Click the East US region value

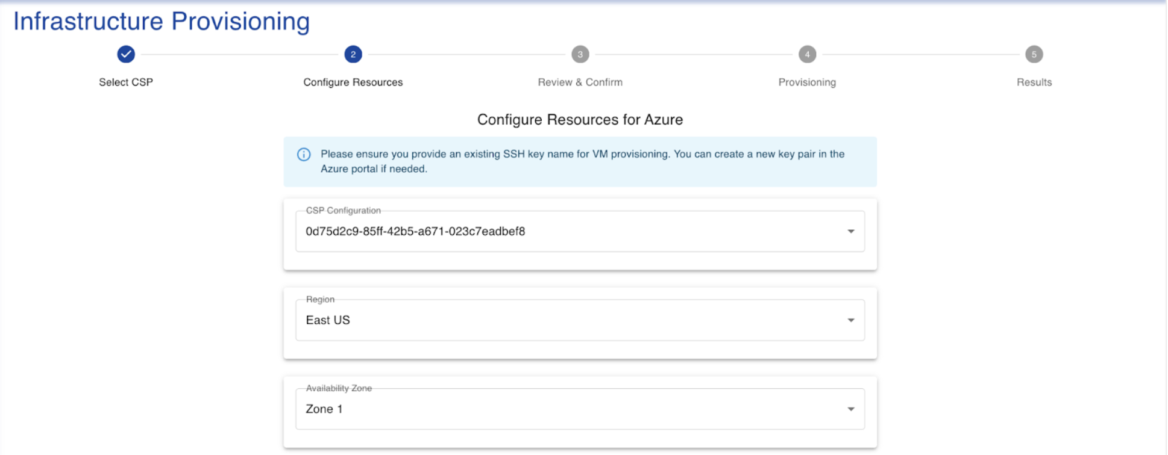point(328,320)
